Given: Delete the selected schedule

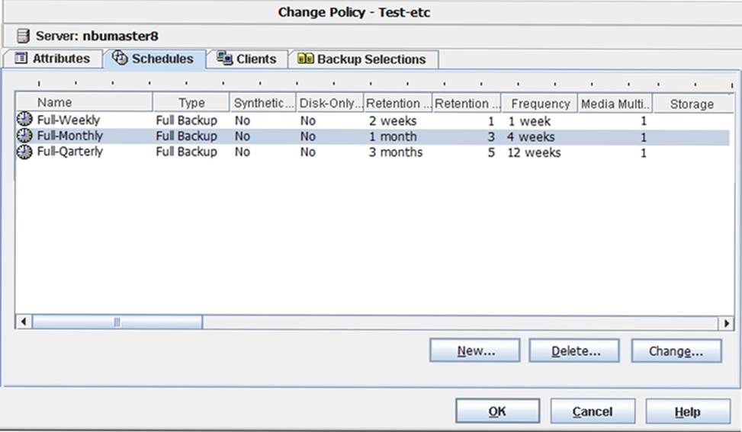Looking at the screenshot, I should click(574, 351).
